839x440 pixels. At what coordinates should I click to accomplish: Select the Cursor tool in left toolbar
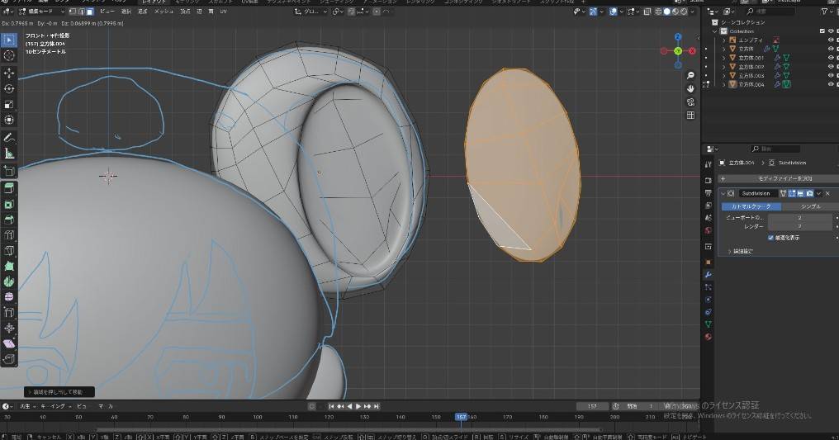[x=9, y=55]
